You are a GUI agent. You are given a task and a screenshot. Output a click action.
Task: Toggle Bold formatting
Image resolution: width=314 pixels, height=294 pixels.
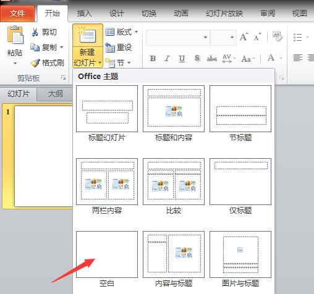(153, 59)
